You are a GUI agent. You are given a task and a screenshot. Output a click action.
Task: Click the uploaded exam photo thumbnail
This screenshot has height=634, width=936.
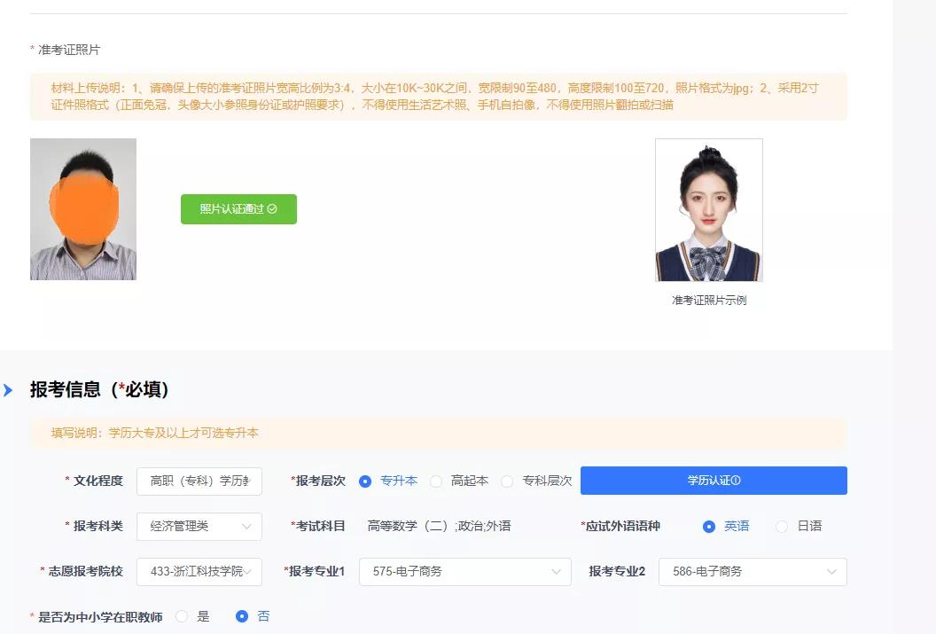(82, 209)
